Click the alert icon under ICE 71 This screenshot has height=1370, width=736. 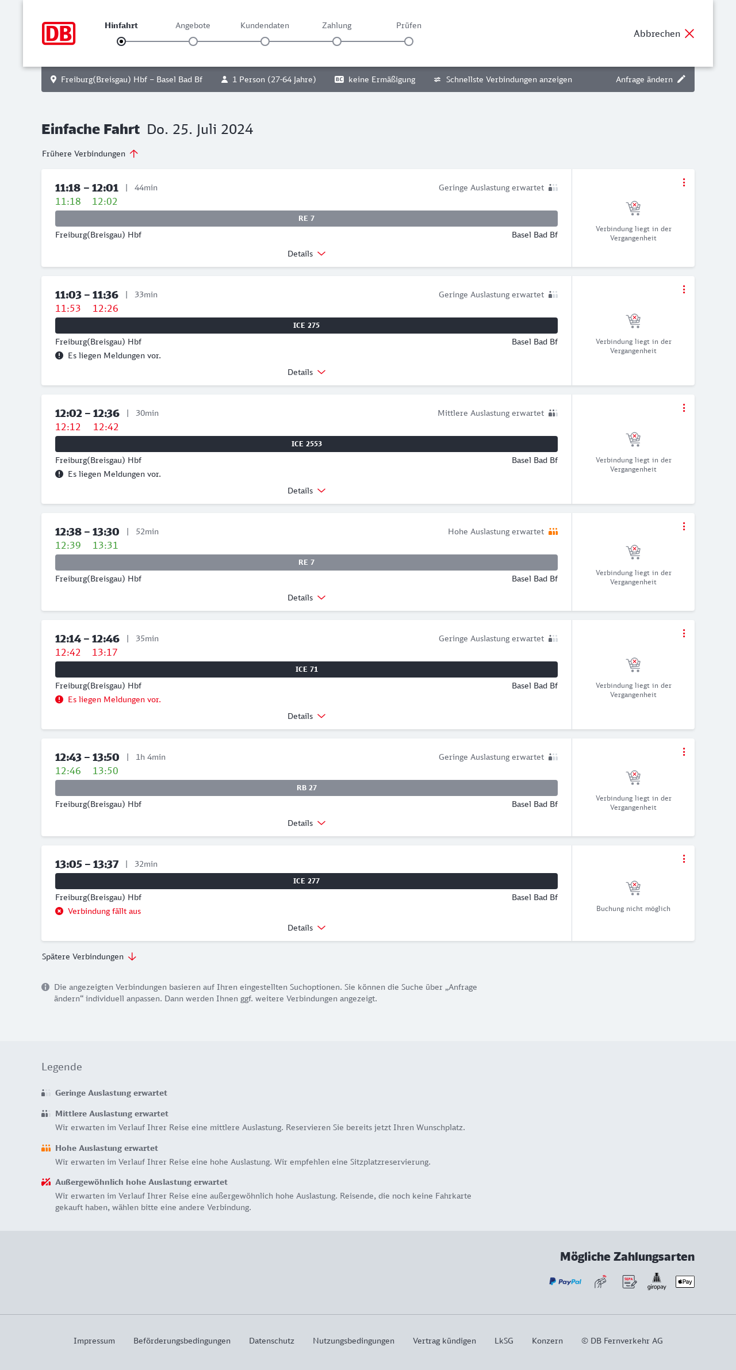tap(59, 699)
